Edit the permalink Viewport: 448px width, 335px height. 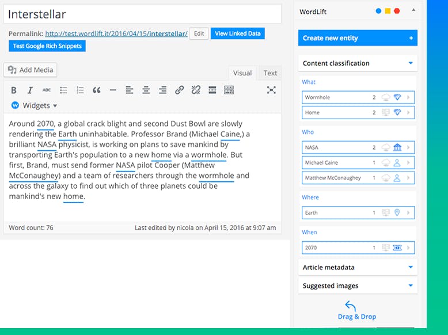199,34
